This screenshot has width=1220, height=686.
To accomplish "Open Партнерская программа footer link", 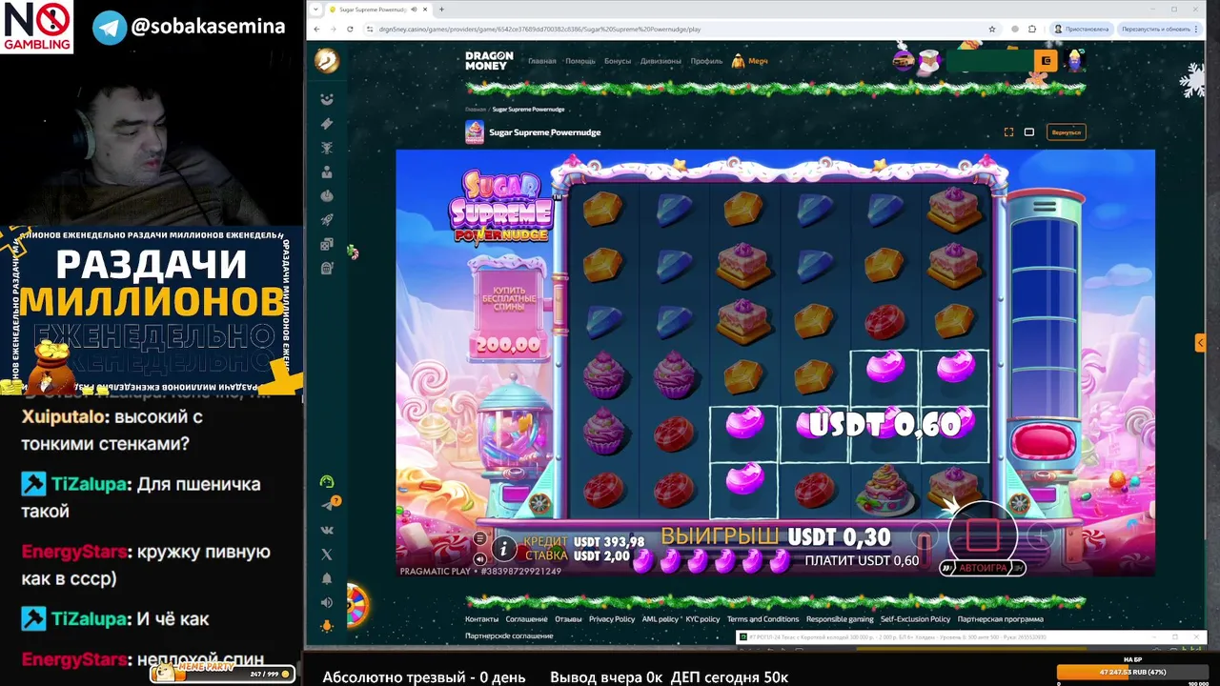I will pos(1000,619).
